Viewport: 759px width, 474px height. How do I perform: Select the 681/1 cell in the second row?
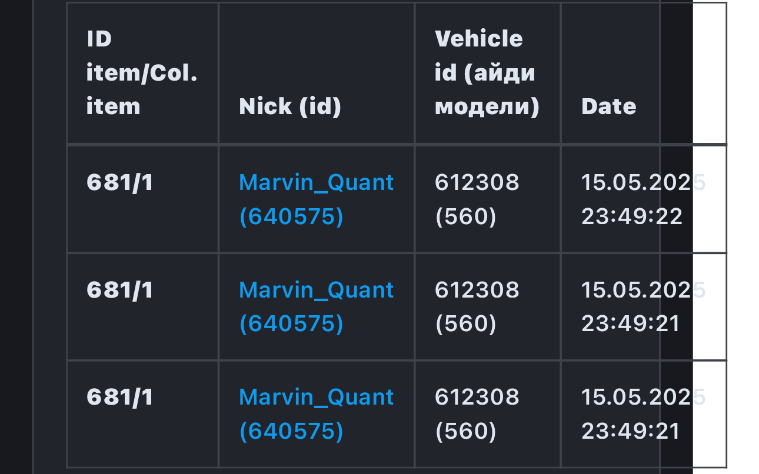coord(120,290)
